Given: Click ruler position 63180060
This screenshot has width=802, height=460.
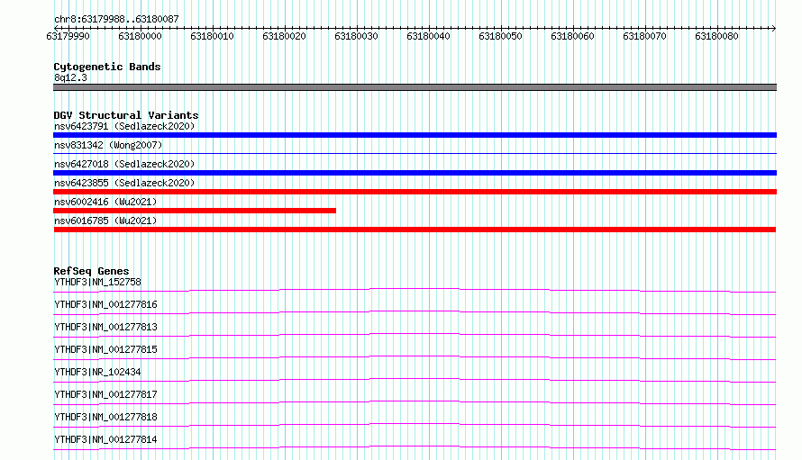Looking at the screenshot, I should [573, 36].
